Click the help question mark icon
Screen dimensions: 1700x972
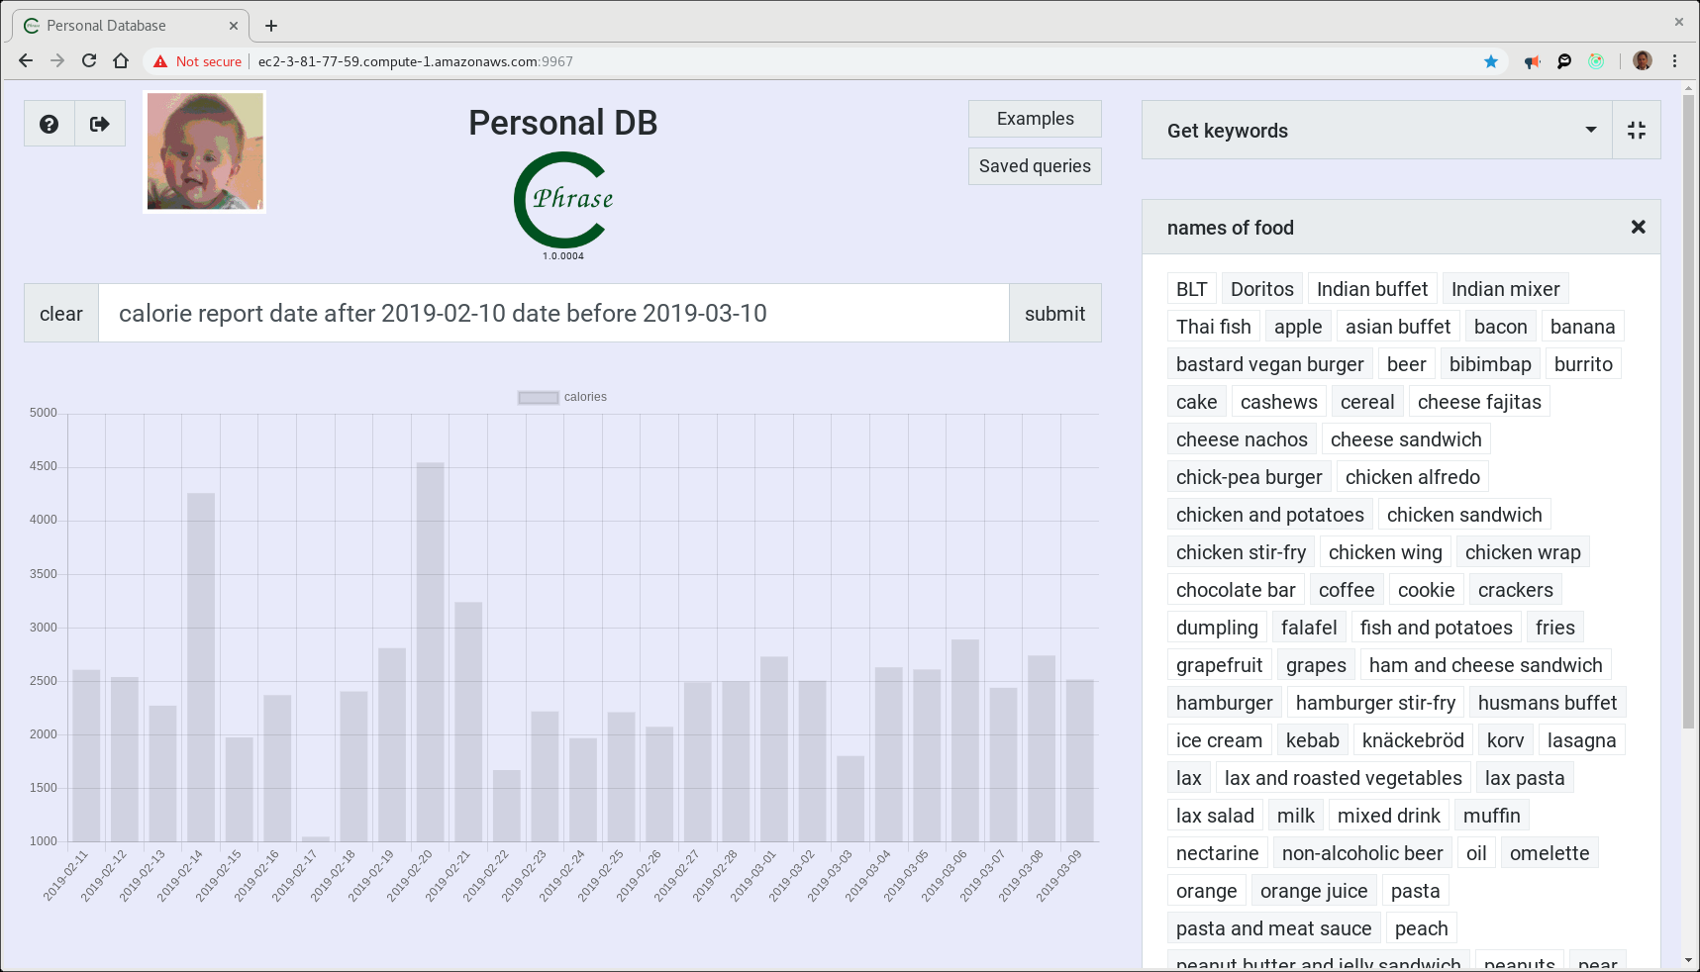pyautogui.click(x=49, y=124)
